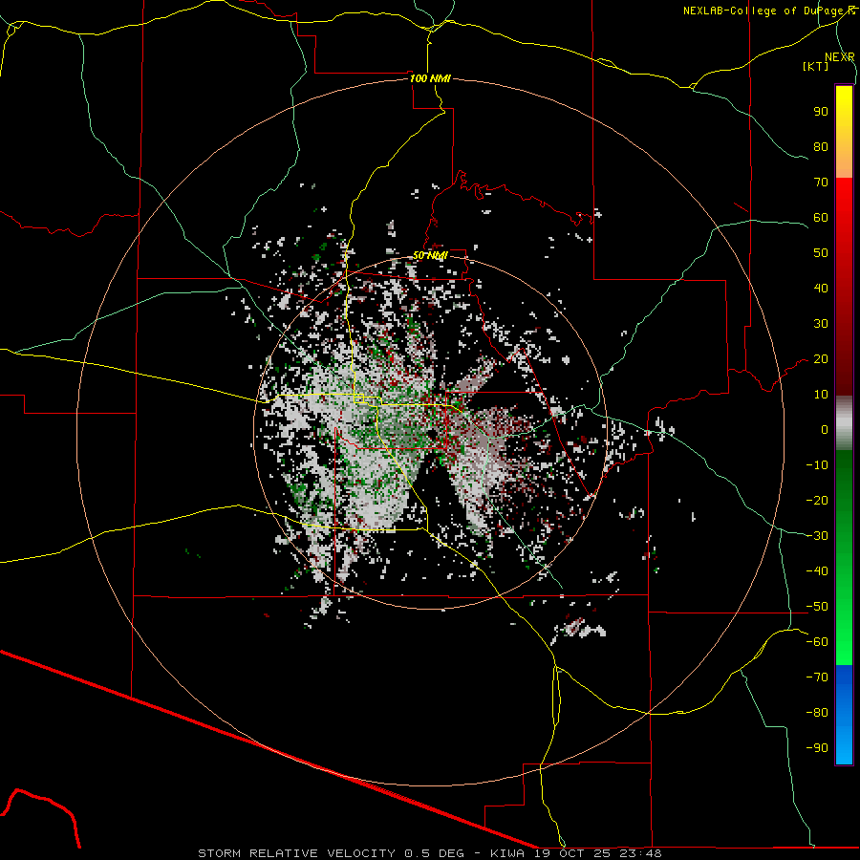Click the '100 NMI' range ring label

point(430,78)
